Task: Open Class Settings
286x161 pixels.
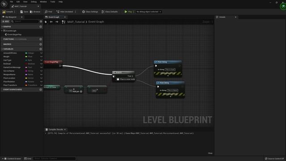Action: [x=90, y=12]
